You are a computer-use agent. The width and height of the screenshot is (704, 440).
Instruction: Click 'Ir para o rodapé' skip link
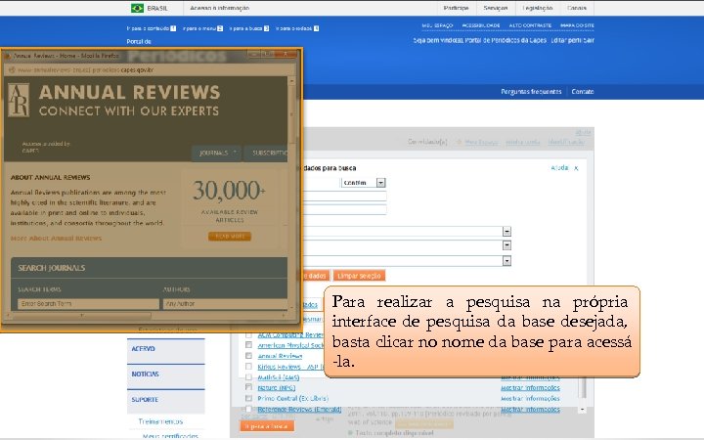(297, 28)
